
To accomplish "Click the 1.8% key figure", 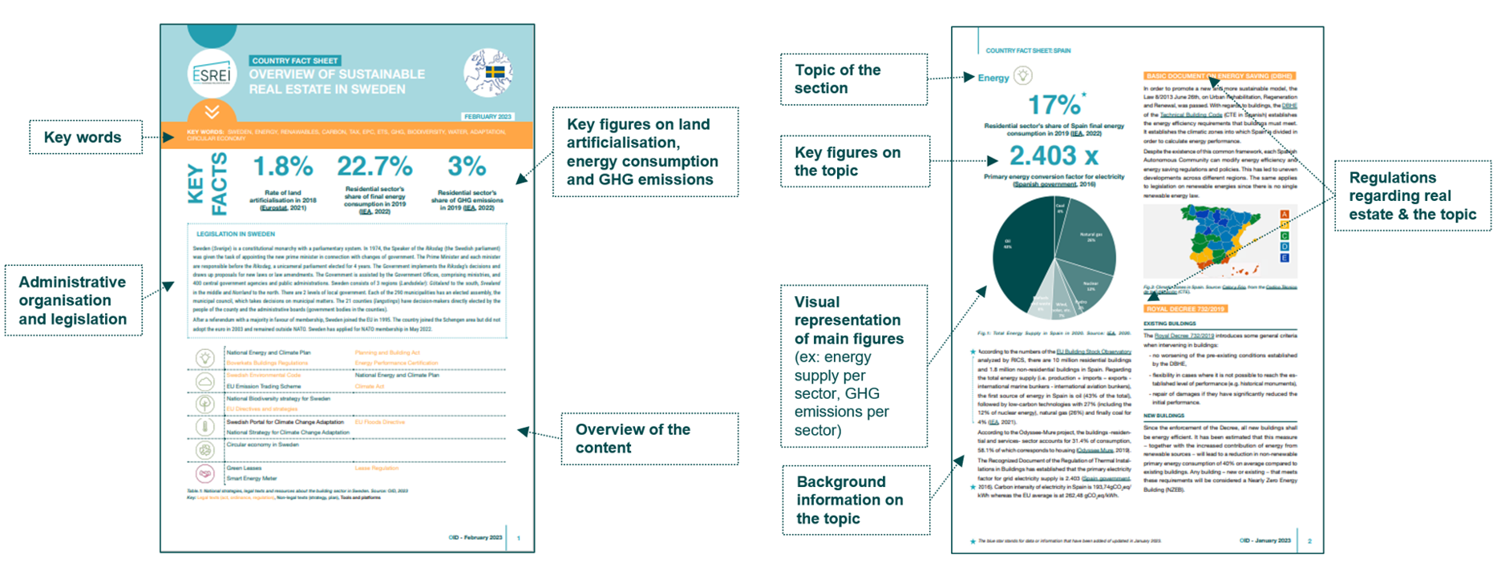I will pos(283,167).
